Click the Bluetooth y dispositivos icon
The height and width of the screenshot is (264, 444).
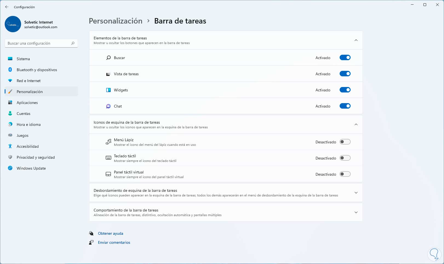click(x=10, y=70)
